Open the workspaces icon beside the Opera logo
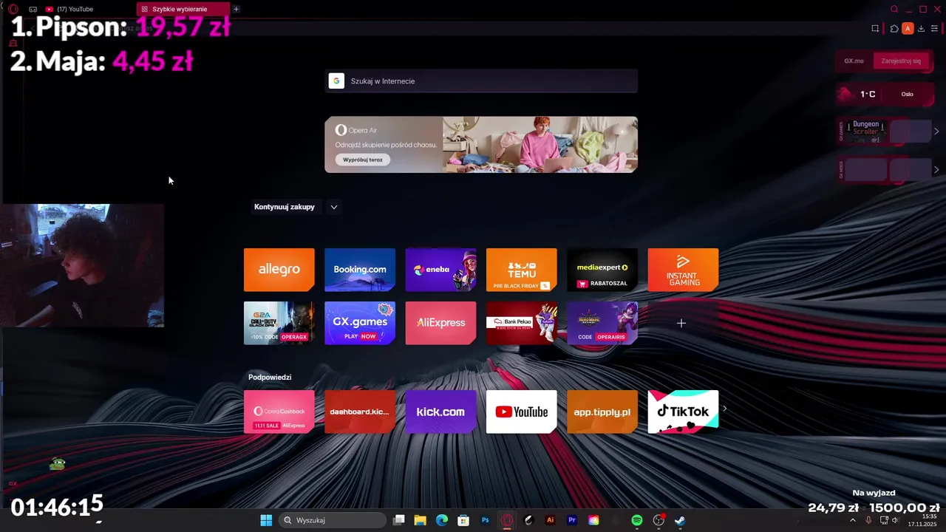 click(x=33, y=9)
